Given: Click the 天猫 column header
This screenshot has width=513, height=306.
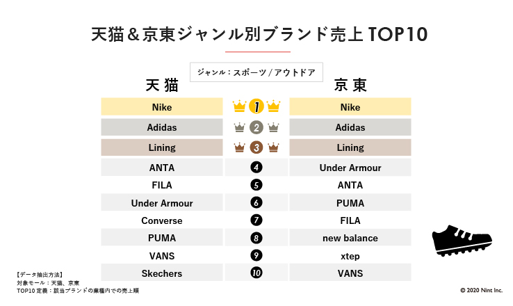Looking at the screenshot, I should [161, 86].
